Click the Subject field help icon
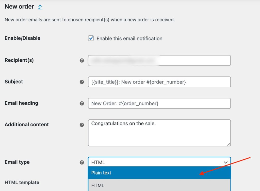The height and width of the screenshot is (191, 260). [82, 82]
